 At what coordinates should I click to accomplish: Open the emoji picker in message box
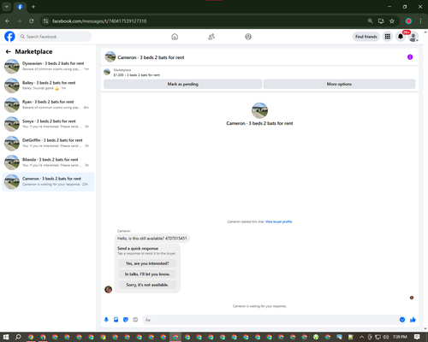click(402, 320)
